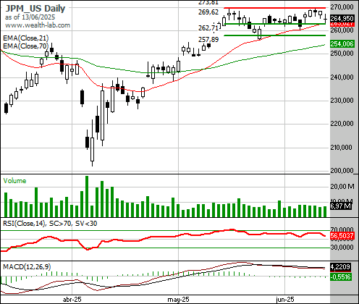The image size is (359, 304).
Task: Select the EMA(Close,21) indicator label
Action: coord(26,38)
